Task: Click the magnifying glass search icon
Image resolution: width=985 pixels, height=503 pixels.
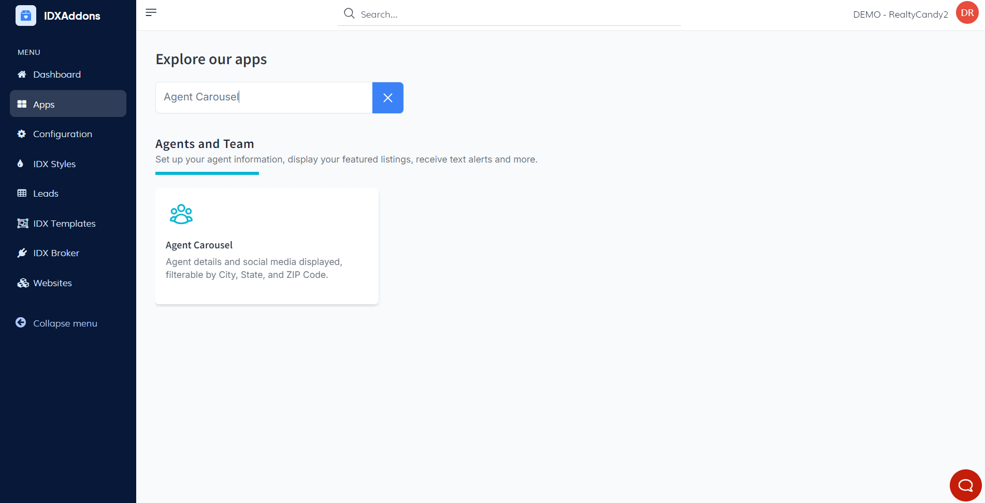Action: pos(350,13)
